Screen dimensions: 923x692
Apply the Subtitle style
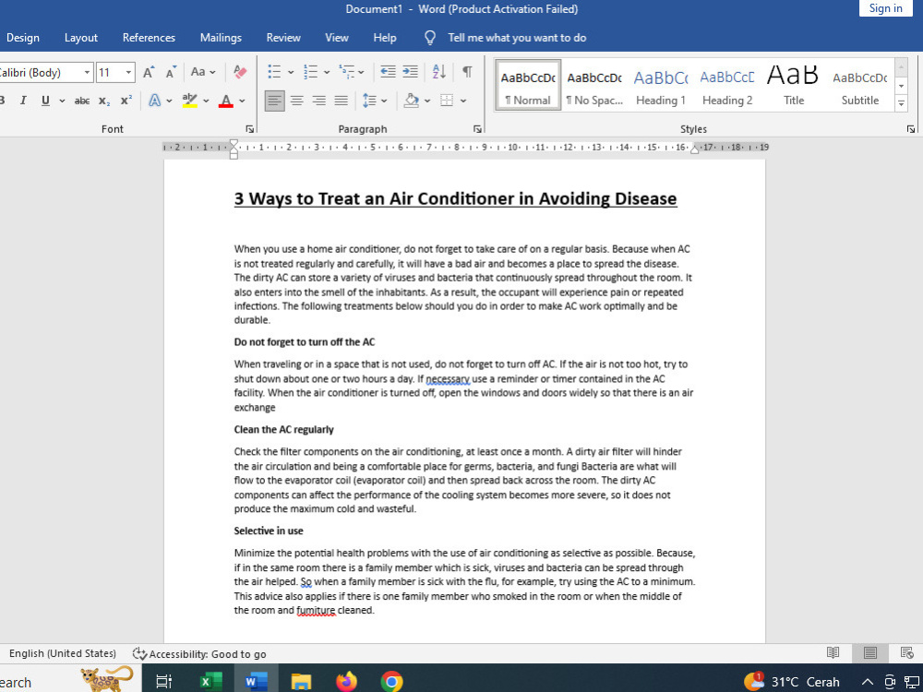pyautogui.click(x=860, y=85)
